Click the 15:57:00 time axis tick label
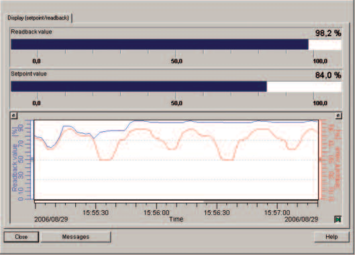Image resolution: width=355 pixels, height=255 pixels. click(277, 213)
